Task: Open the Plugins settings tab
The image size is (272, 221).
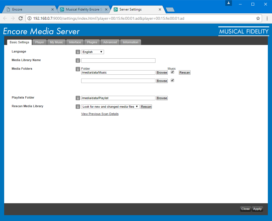Action: tap(92, 42)
